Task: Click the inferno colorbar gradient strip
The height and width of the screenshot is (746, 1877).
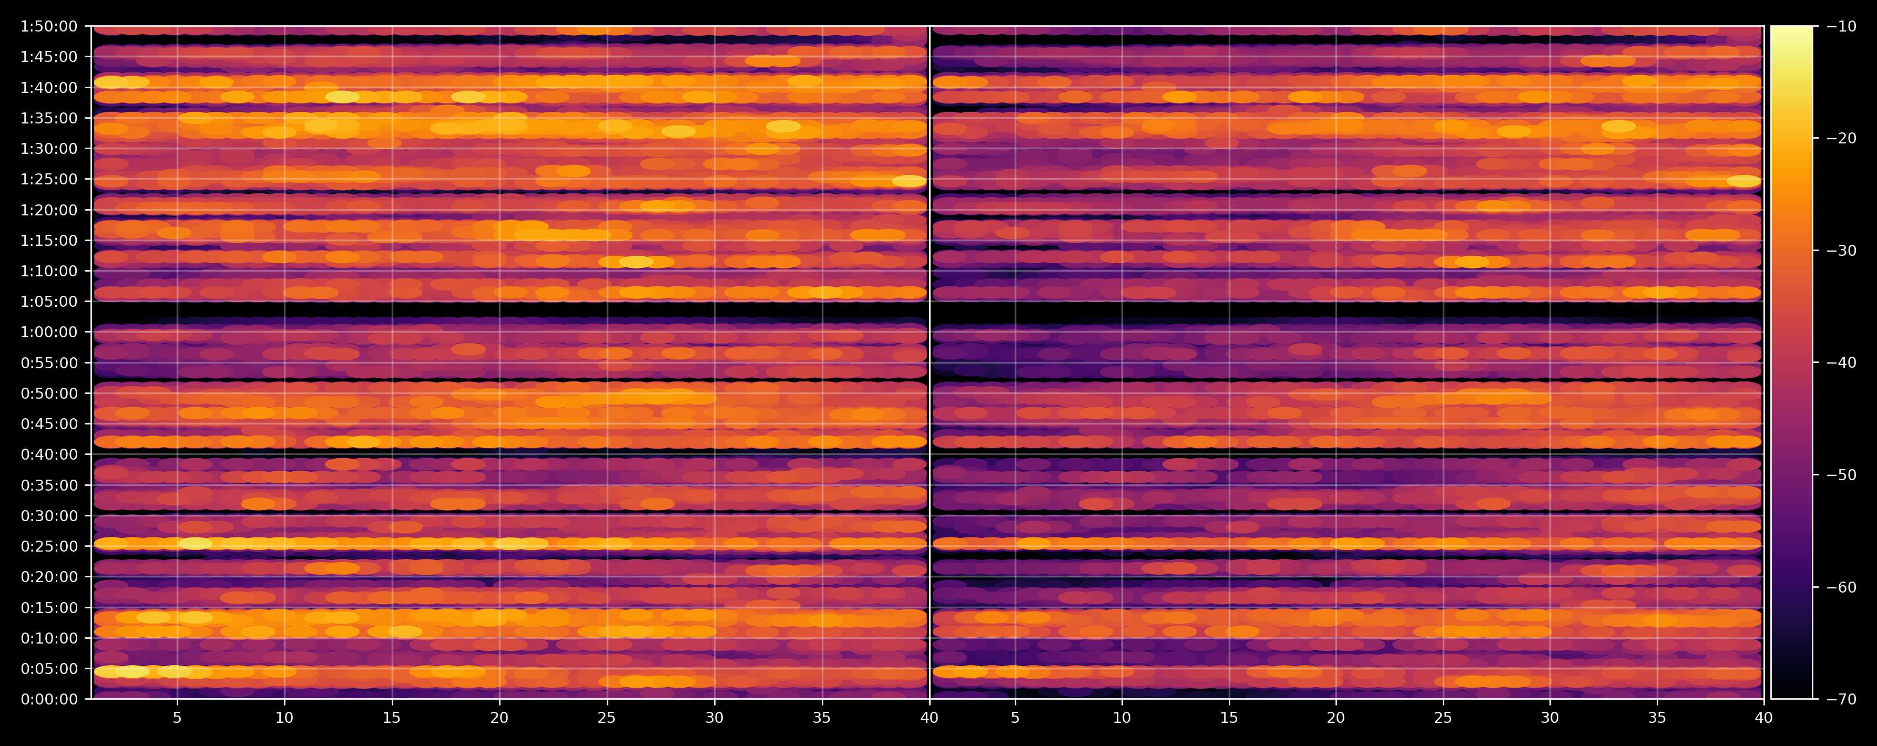Action: pyautogui.click(x=1792, y=362)
